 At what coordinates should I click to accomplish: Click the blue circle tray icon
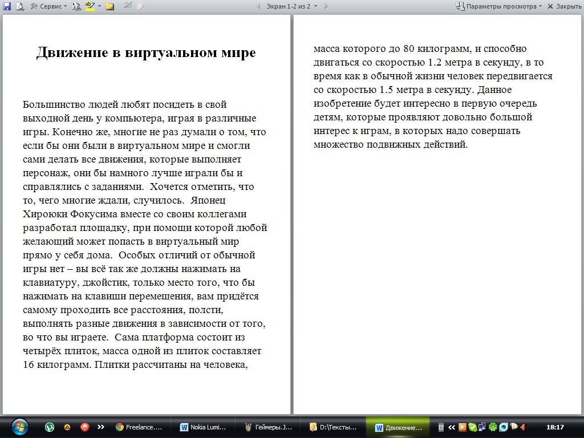(503, 427)
